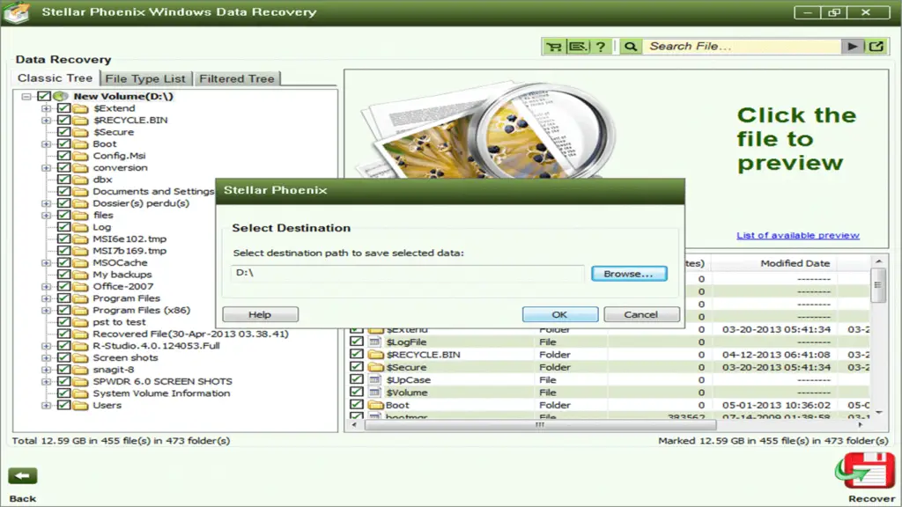Click the Recover label button
The width and height of the screenshot is (902, 507).
coord(871,499)
